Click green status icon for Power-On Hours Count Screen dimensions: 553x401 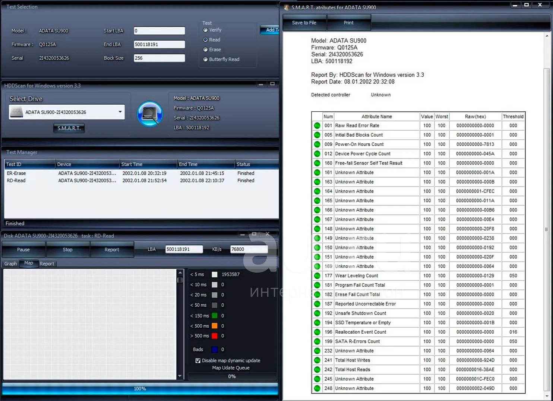click(x=317, y=144)
